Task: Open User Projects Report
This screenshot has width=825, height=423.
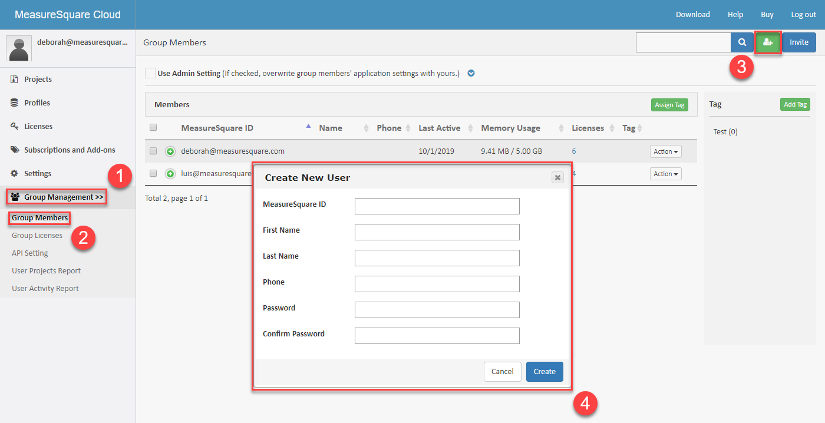Action: [x=46, y=270]
